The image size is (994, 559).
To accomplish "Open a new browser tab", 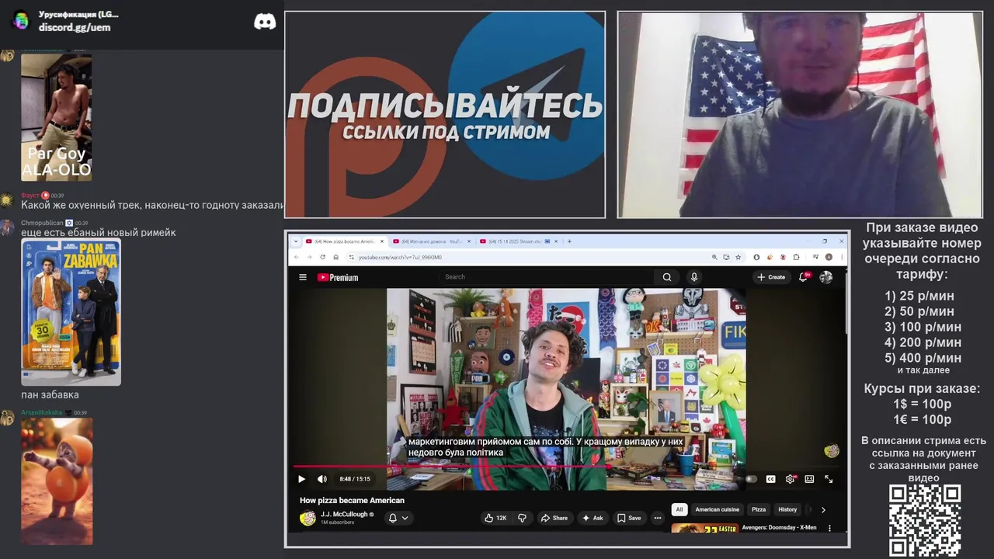I will pos(569,241).
